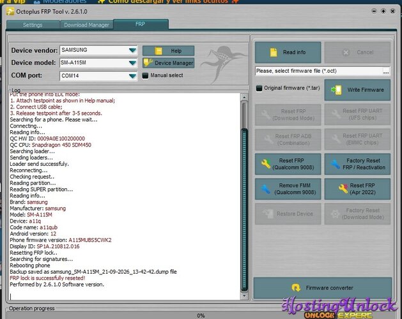This screenshot has width=402, height=319.
Task: Click the log line with the .dump backup file name
Action: click(x=93, y=272)
